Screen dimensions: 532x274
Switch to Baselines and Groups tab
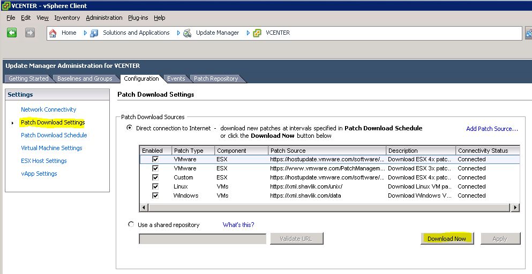[85, 79]
